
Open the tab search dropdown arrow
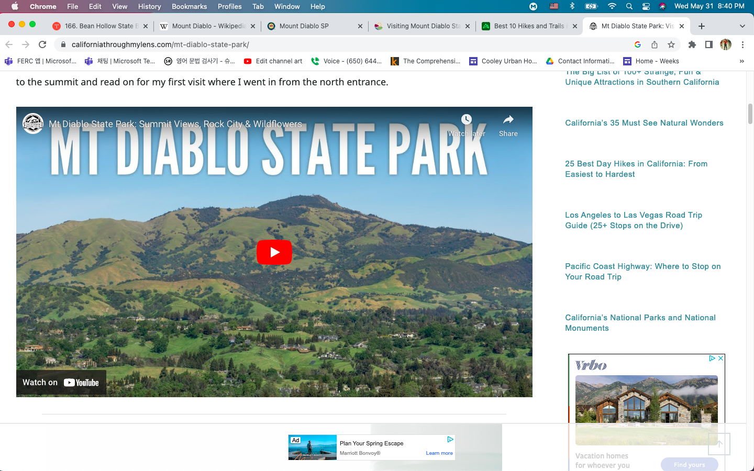(742, 26)
